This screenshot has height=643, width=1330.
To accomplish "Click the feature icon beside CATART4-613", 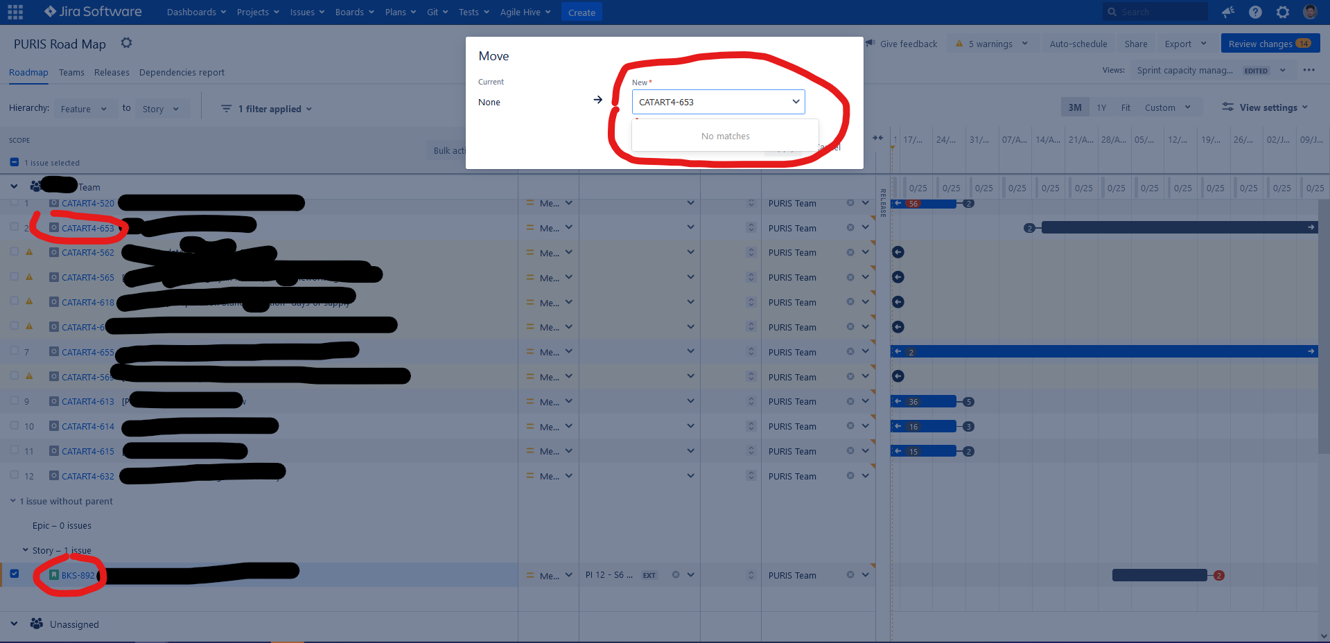I will coord(54,401).
